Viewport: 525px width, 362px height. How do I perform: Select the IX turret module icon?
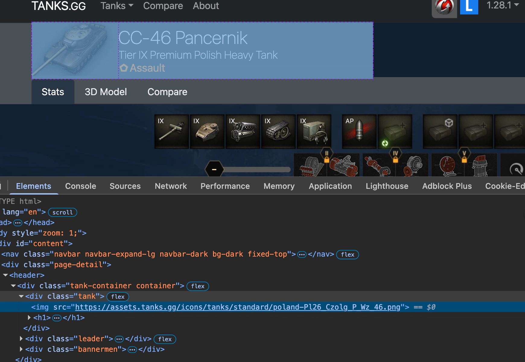207,131
